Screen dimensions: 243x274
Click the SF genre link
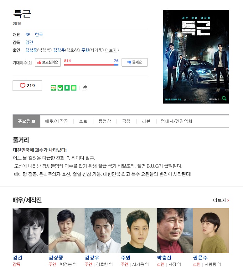pos(28,35)
